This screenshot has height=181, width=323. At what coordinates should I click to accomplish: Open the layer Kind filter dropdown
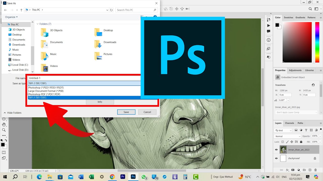(x=283, y=130)
